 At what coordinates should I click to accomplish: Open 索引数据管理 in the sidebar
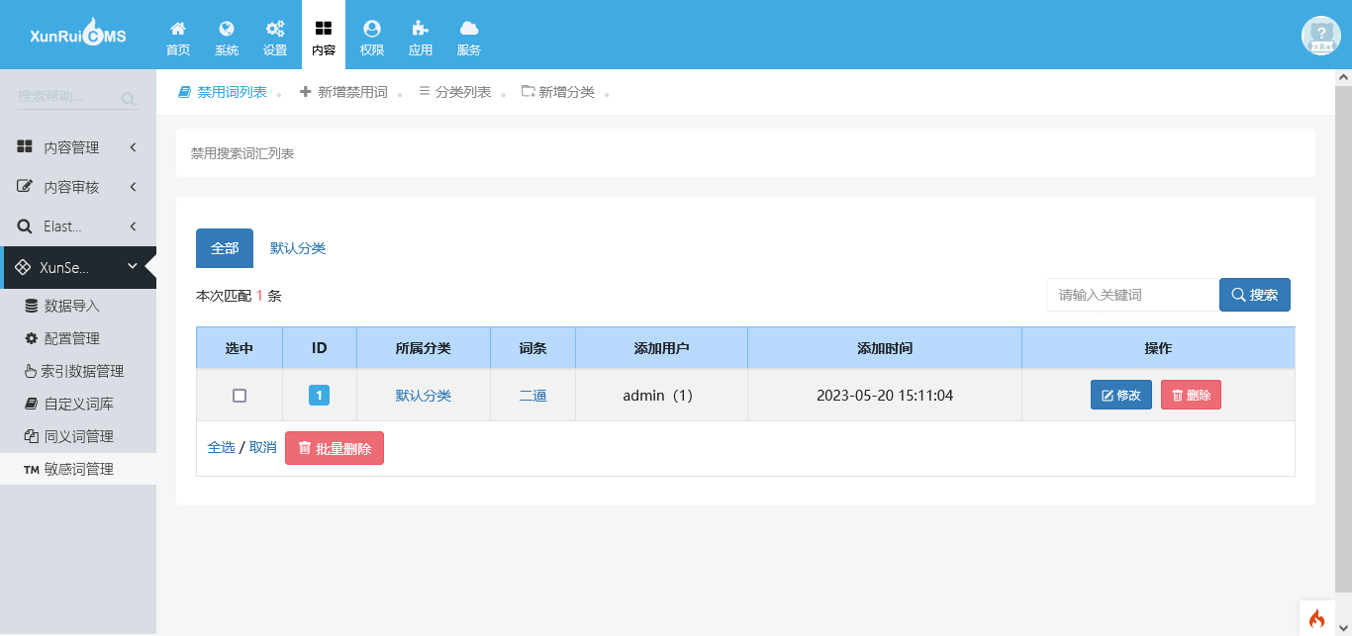[x=78, y=371]
